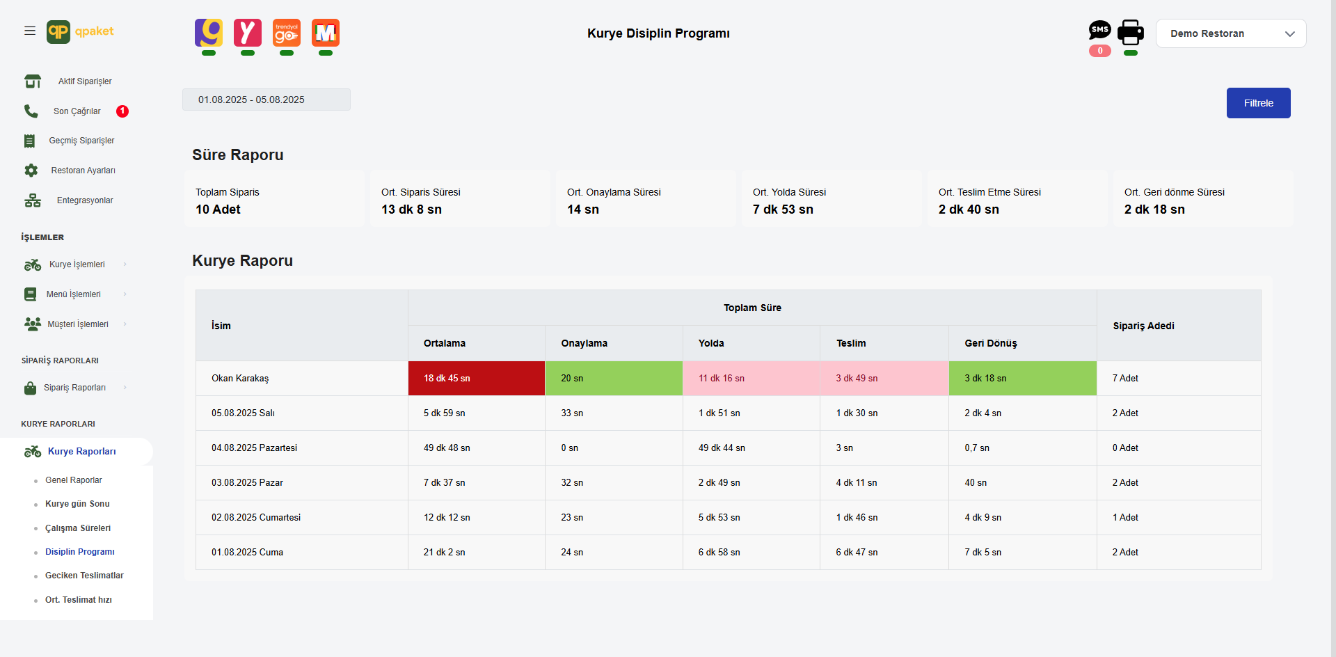Open the Demo Restoran dropdown
Screen dimensions: 1336x657
pyautogui.click(x=1230, y=33)
